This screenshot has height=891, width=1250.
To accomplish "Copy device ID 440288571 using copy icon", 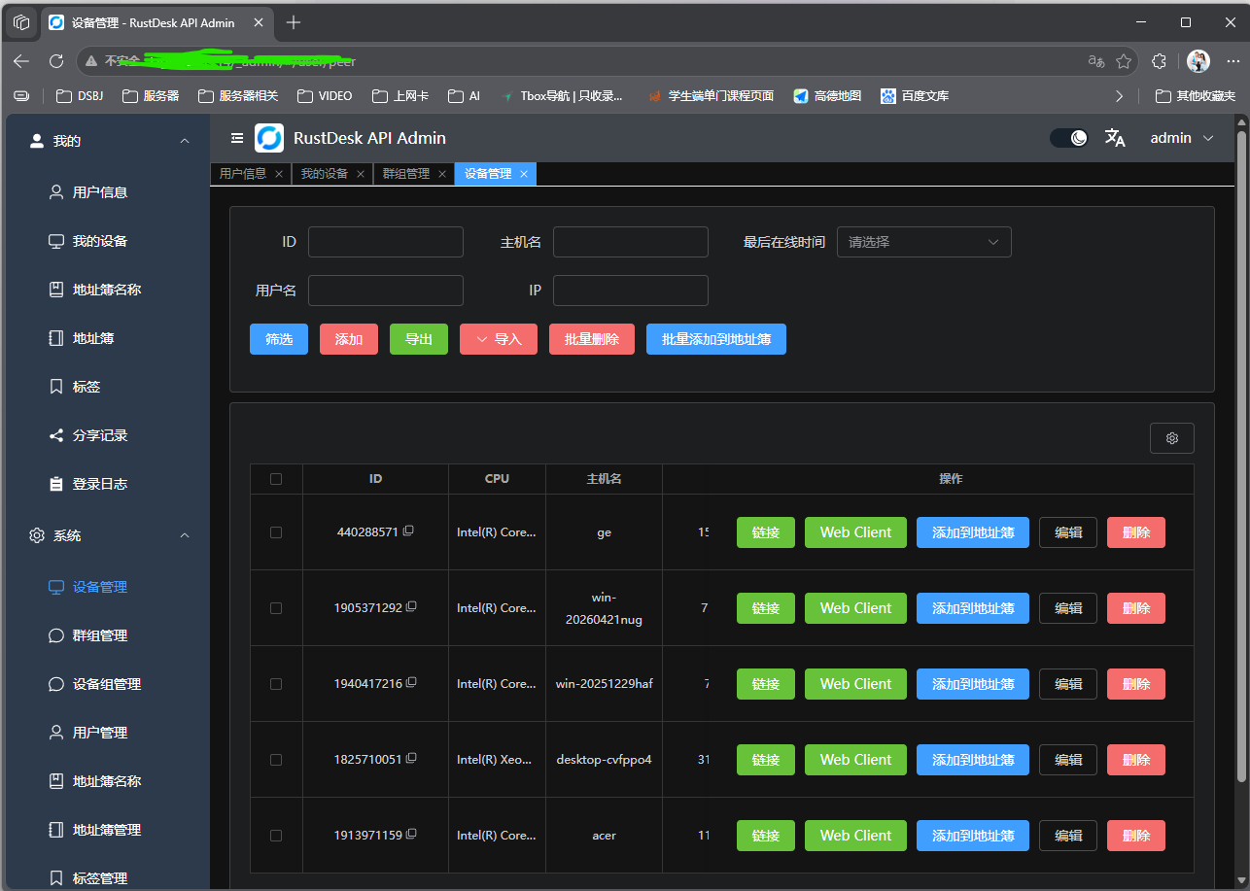I will (409, 531).
